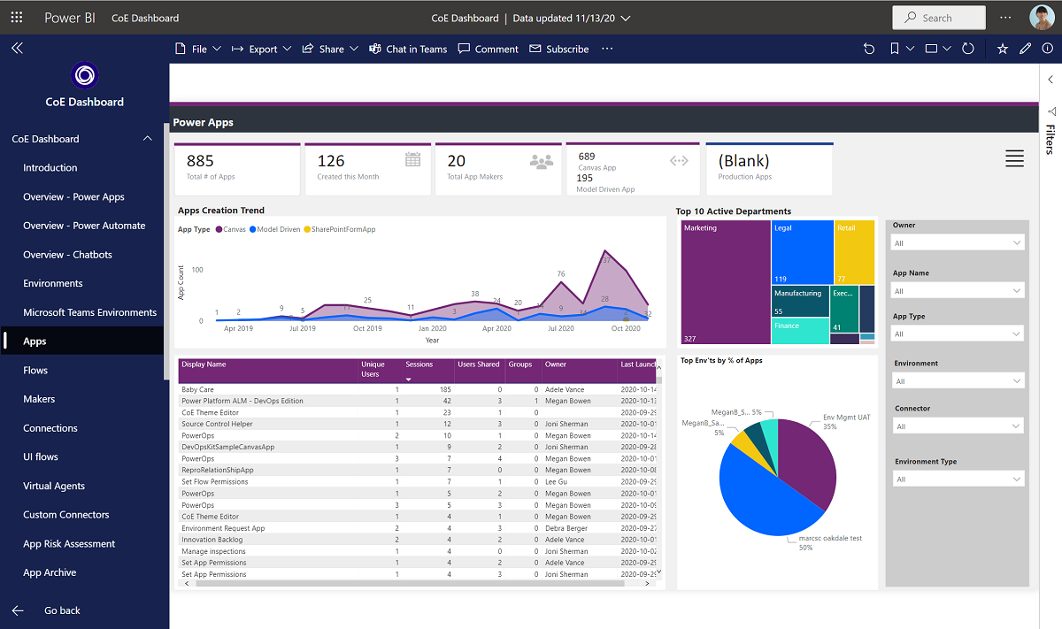
Task: Open the File menu
Action: pyautogui.click(x=199, y=50)
